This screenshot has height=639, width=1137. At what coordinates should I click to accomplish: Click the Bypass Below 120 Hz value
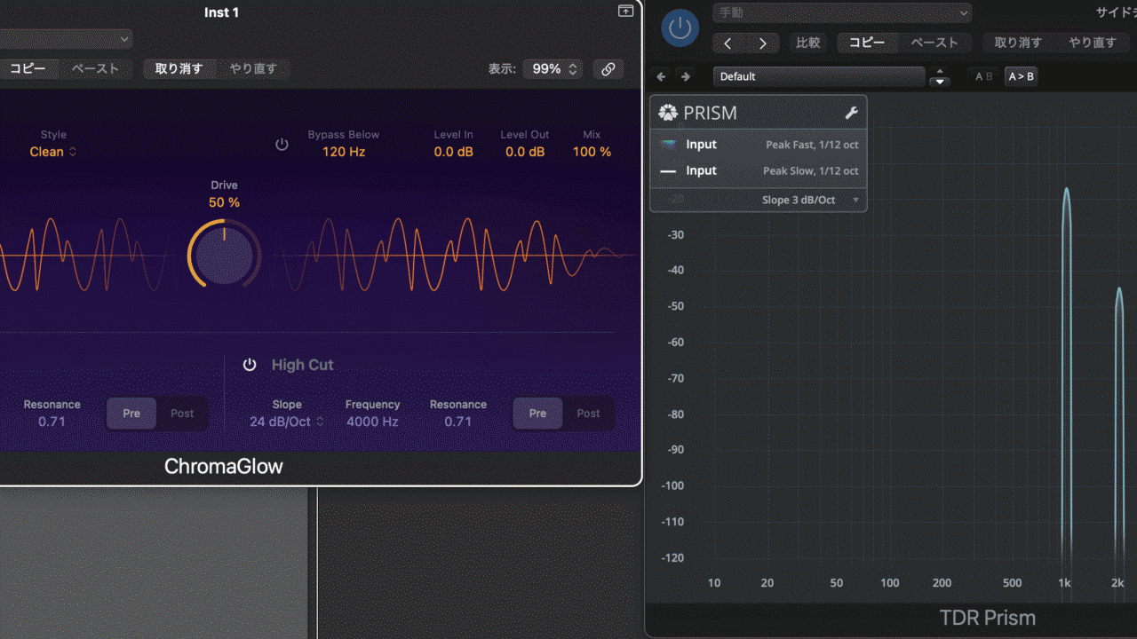(x=344, y=152)
